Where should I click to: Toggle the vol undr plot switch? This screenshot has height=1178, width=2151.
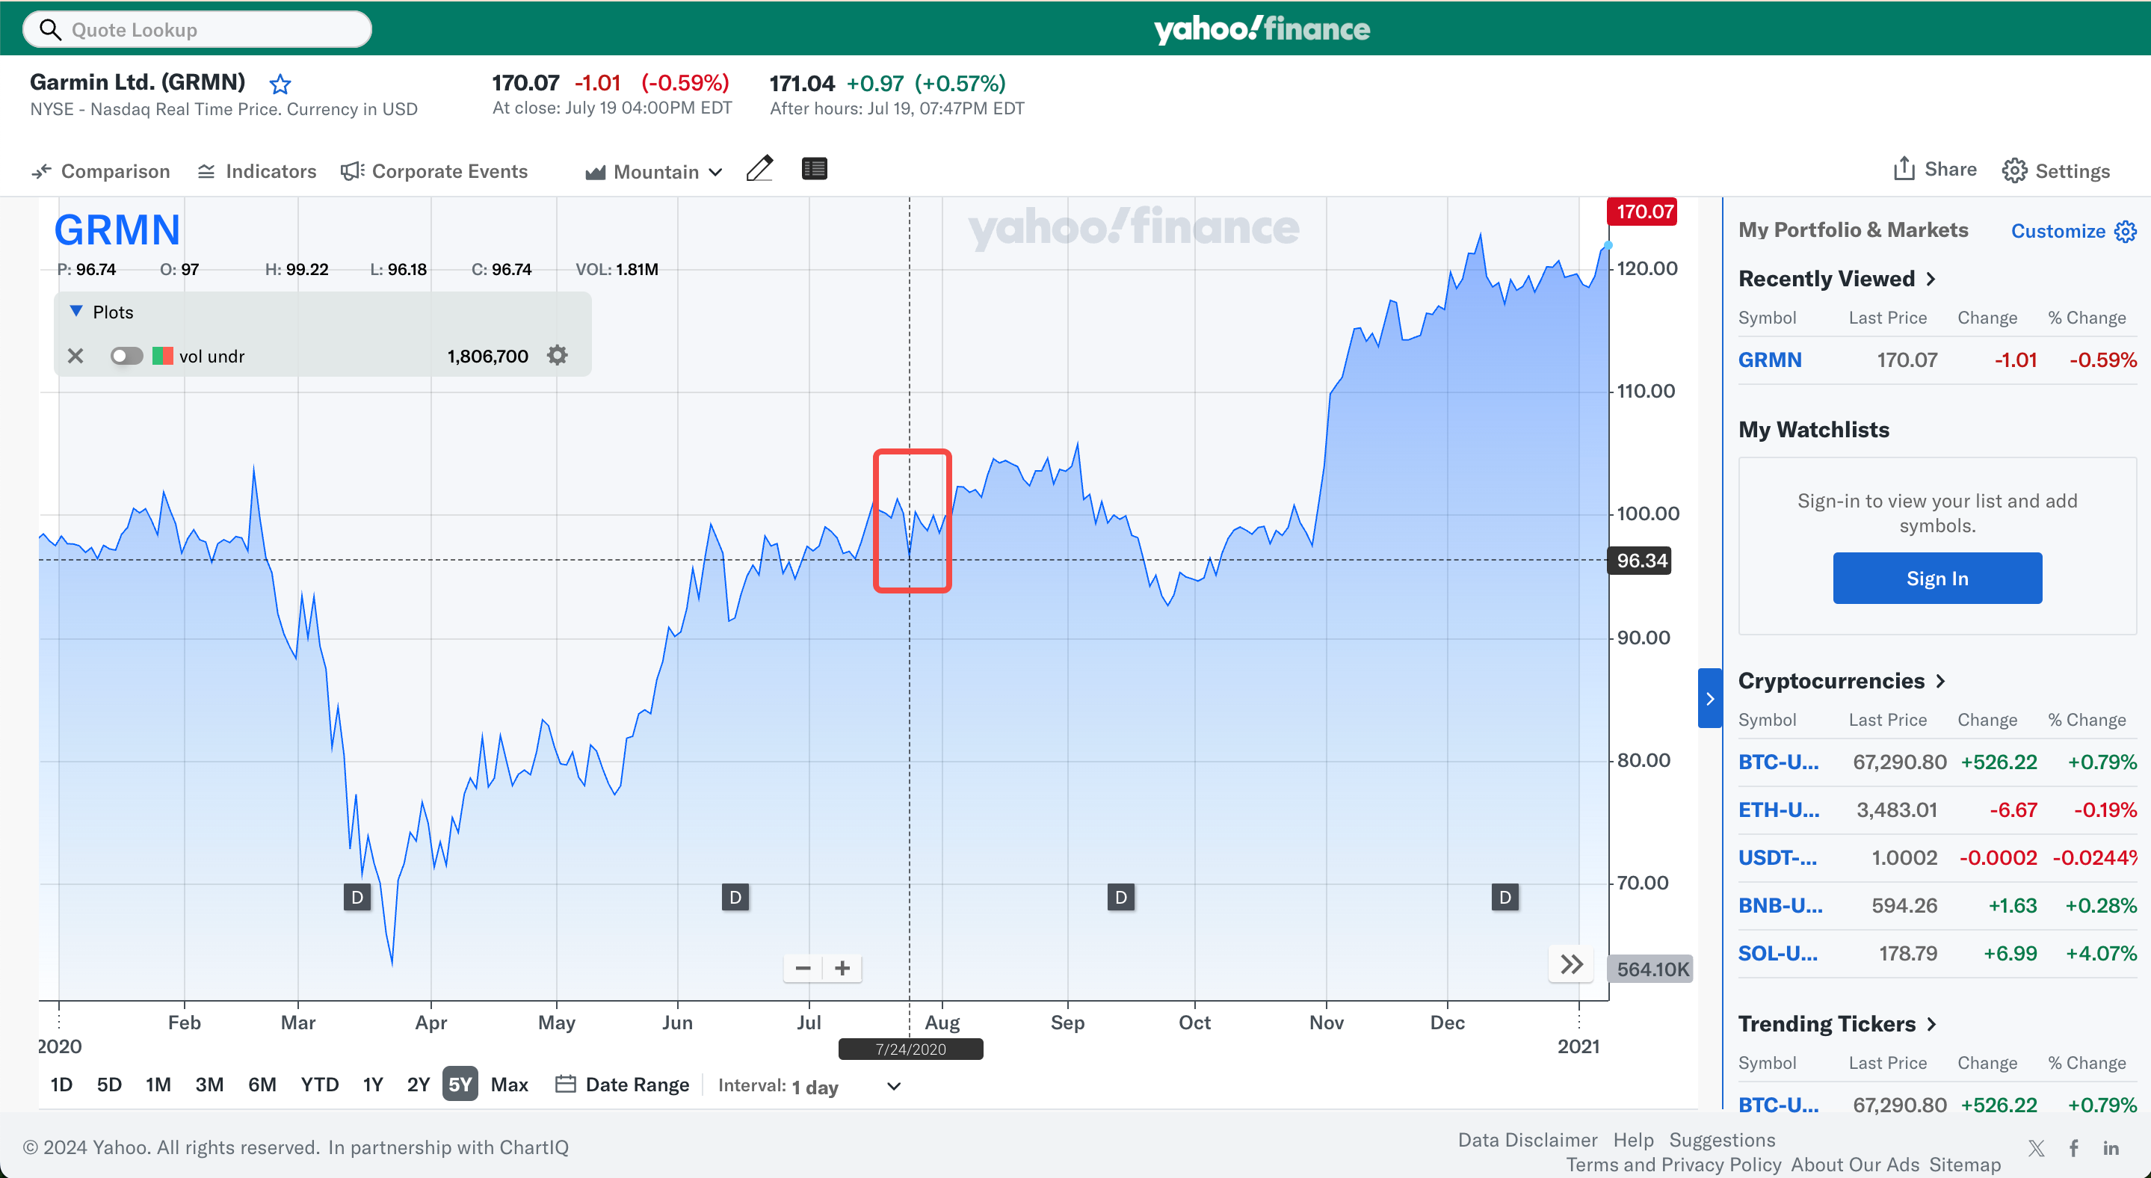[x=126, y=357]
